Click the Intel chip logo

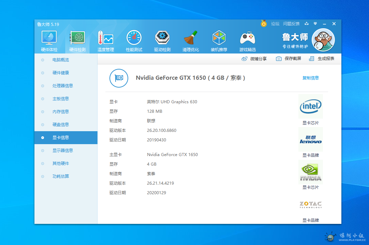311,106
